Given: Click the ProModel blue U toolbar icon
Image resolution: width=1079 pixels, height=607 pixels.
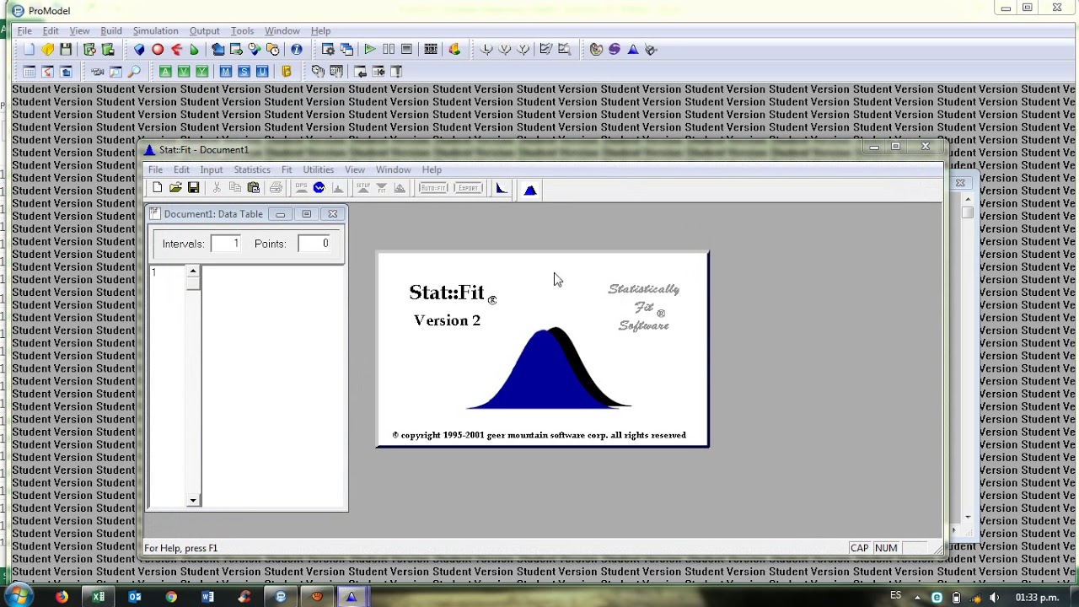Looking at the screenshot, I should click(262, 72).
